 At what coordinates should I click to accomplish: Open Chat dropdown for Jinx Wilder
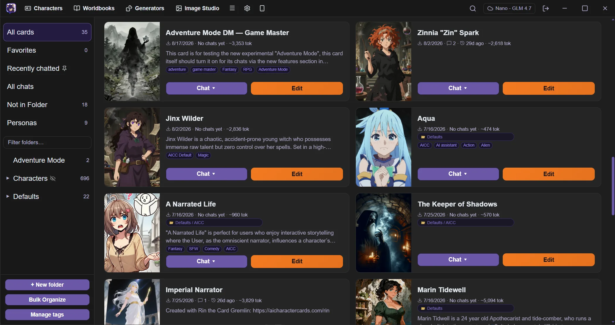[206, 174]
